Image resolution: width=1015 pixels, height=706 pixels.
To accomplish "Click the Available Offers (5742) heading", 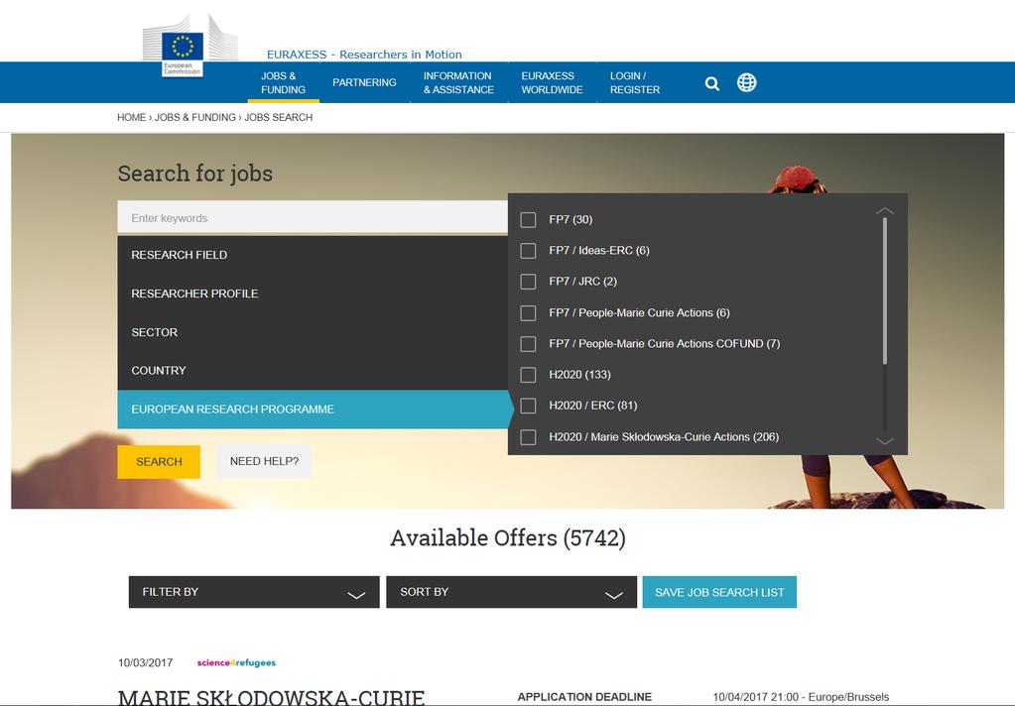I will pos(508,538).
